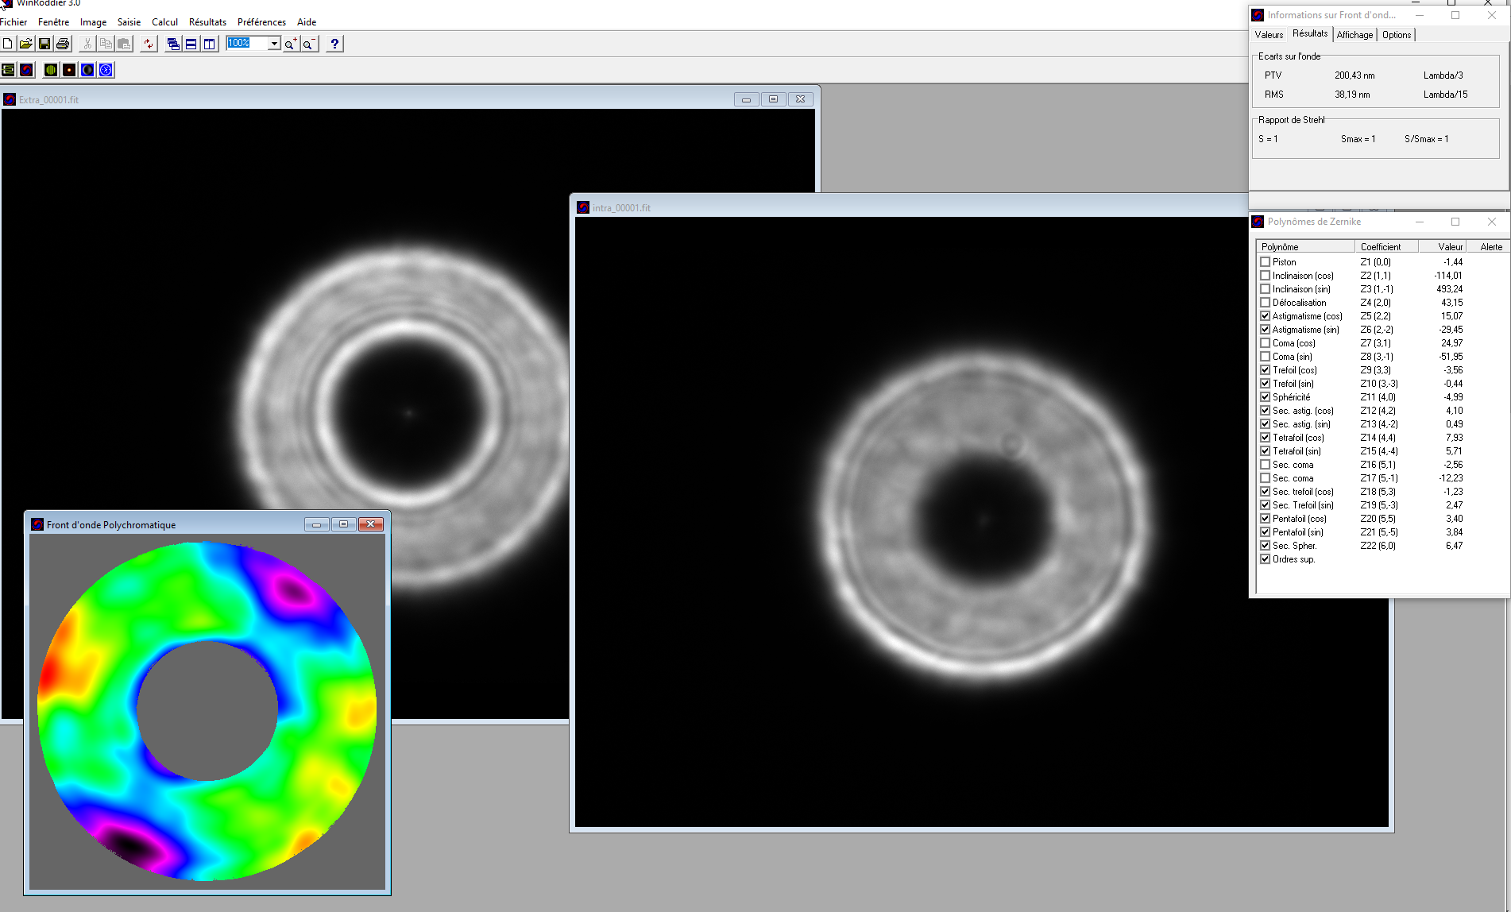The image size is (1511, 912).
Task: Close the Front d'onde Polychromatique window
Action: coord(371,524)
